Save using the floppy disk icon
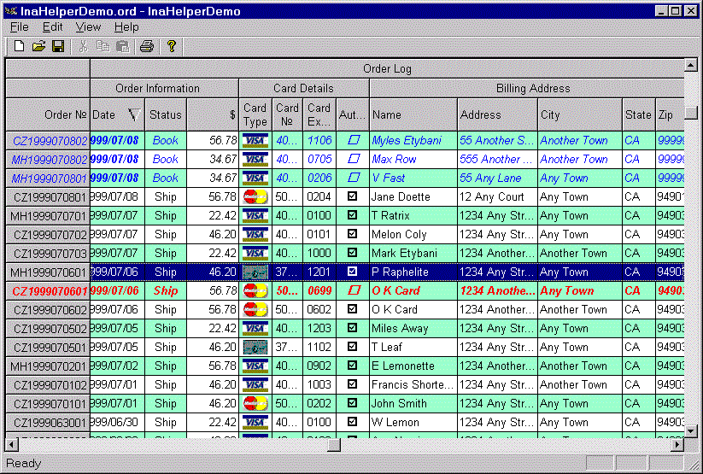 coord(58,46)
